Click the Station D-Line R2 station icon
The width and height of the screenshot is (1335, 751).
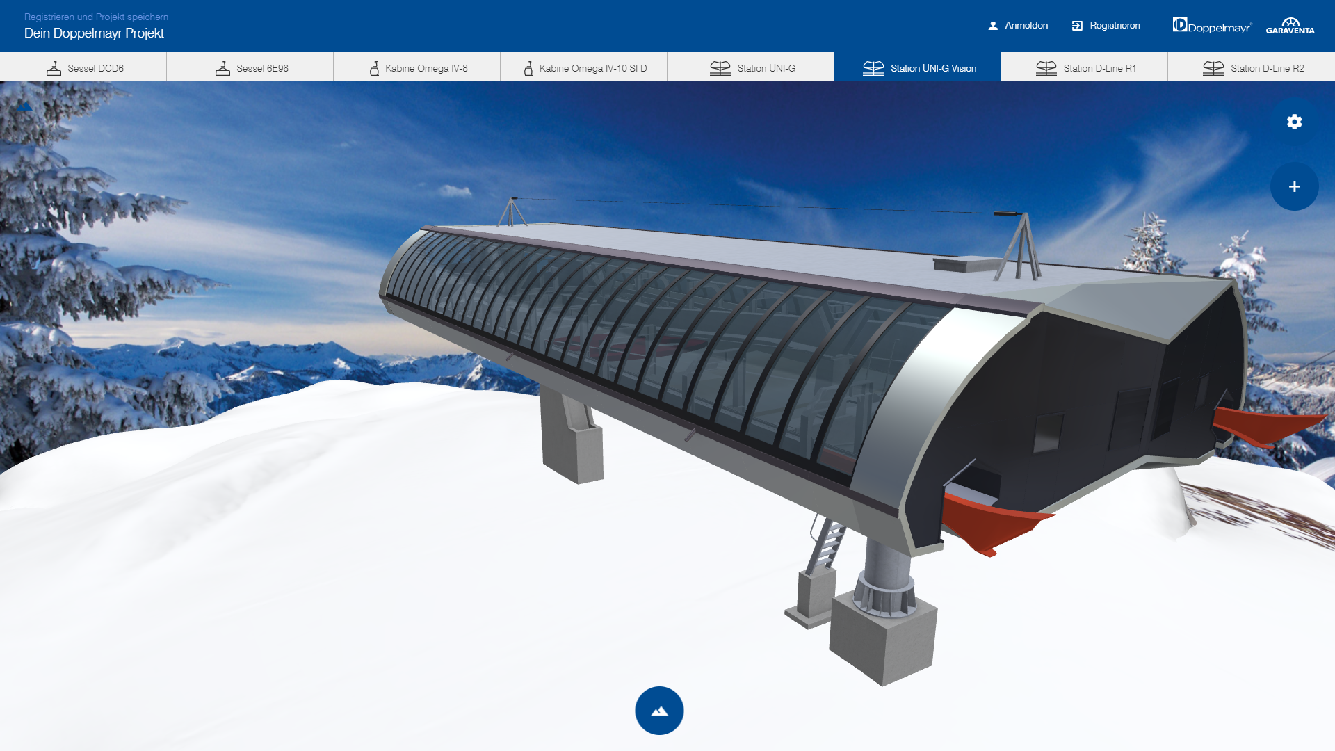pyautogui.click(x=1213, y=68)
